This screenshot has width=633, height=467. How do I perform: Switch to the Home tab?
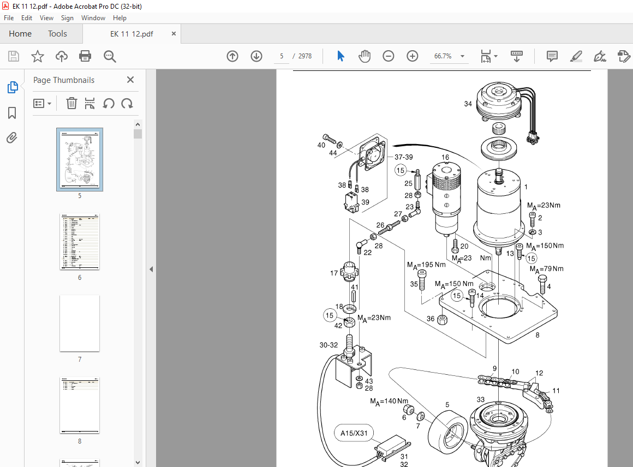point(20,33)
